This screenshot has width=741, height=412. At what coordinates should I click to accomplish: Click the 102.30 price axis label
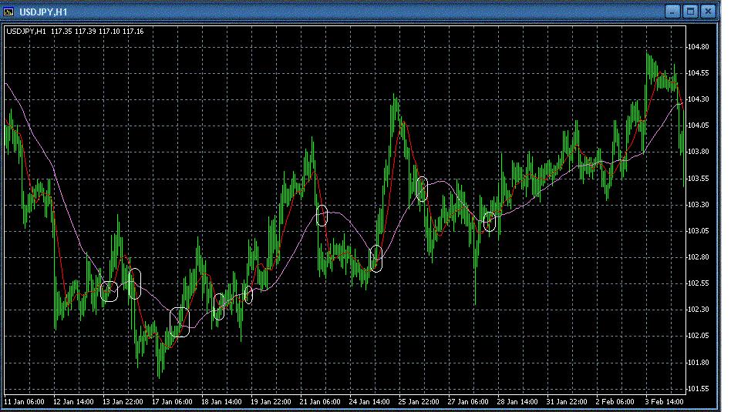click(x=698, y=310)
